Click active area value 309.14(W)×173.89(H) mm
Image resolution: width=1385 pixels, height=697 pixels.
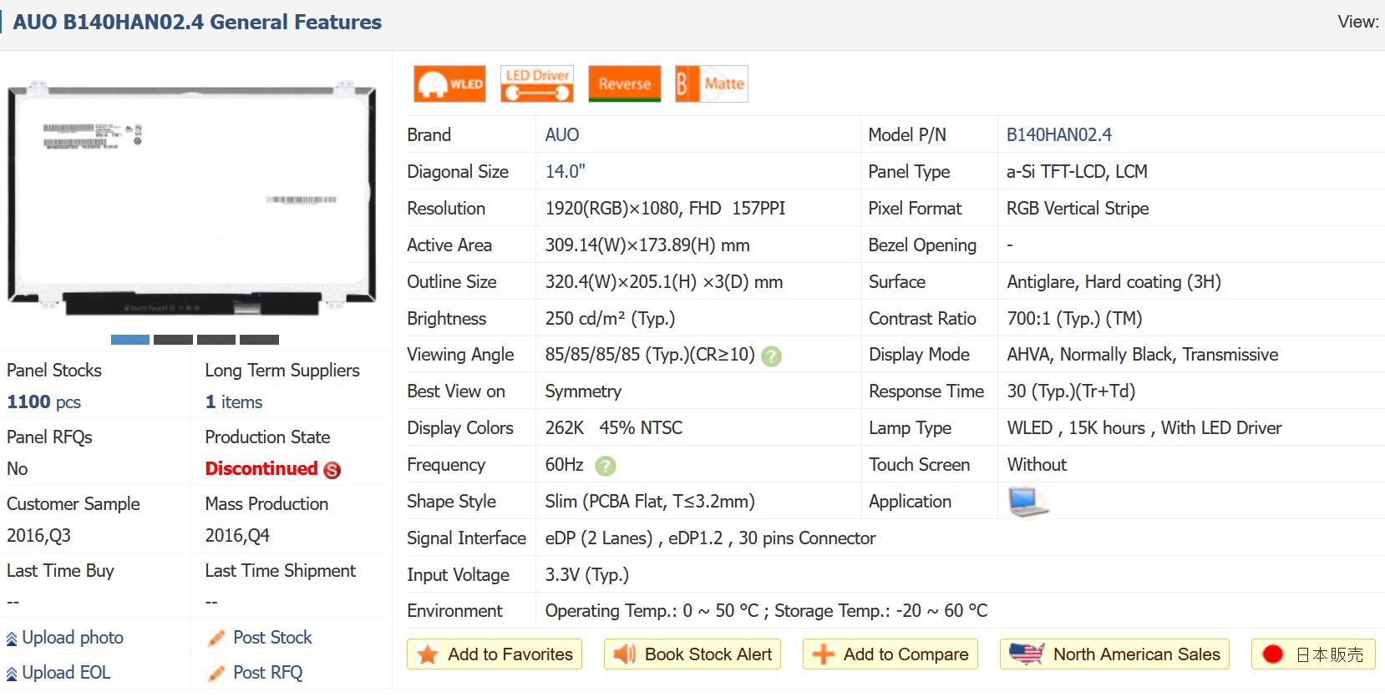(x=647, y=245)
